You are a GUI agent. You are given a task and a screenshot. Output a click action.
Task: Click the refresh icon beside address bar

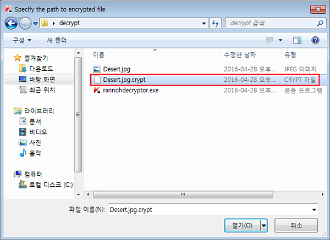click(x=215, y=23)
